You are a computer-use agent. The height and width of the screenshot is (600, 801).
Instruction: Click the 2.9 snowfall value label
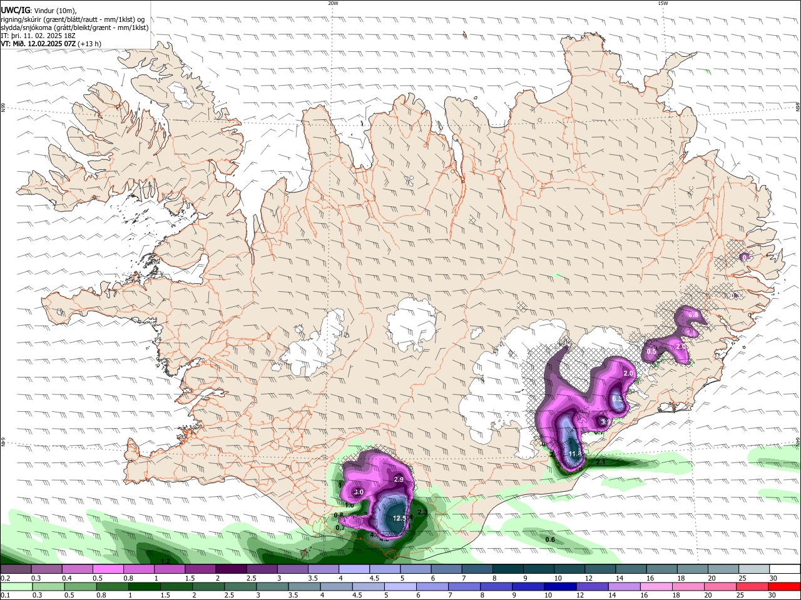(x=399, y=479)
